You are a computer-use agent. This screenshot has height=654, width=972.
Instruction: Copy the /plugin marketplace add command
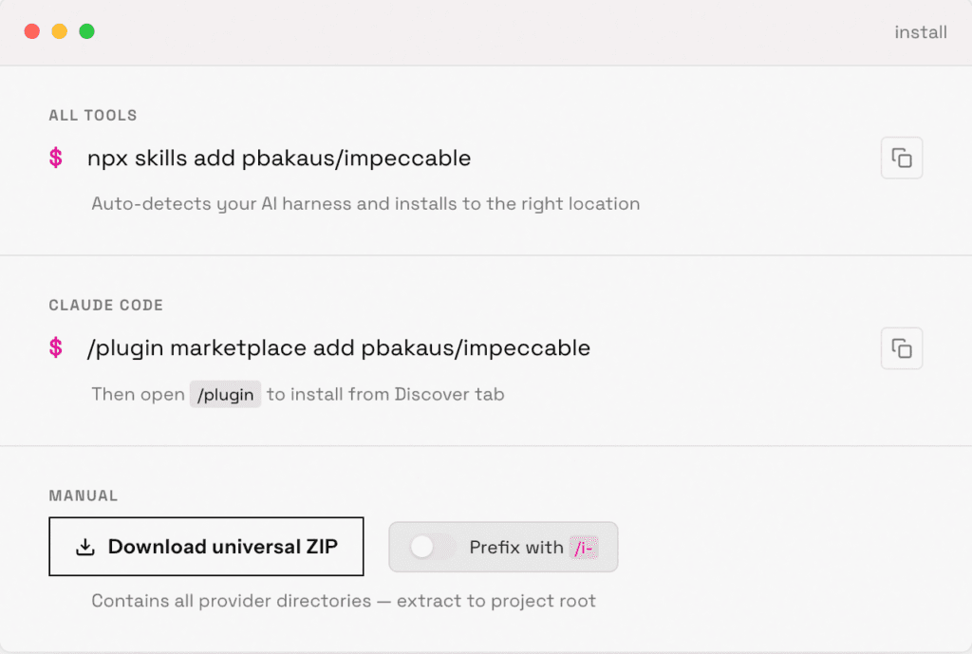(x=902, y=348)
